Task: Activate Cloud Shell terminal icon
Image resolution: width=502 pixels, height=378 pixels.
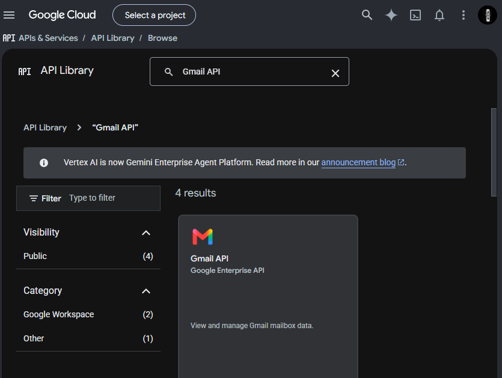Action: point(415,15)
